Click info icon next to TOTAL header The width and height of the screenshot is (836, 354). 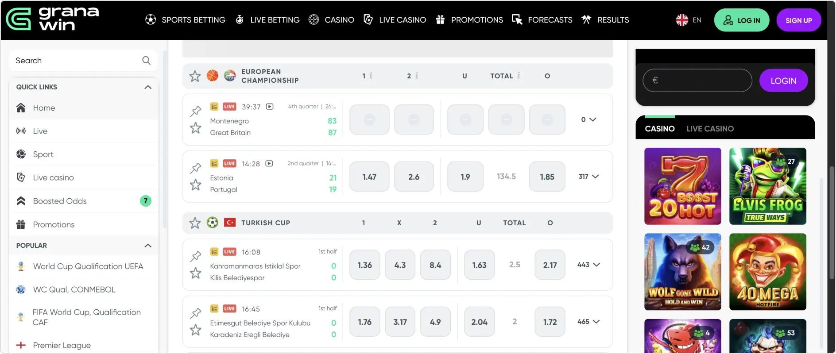[519, 76]
